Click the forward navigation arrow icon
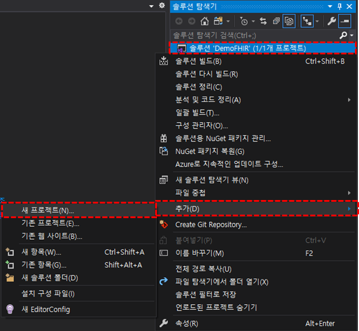Screen dimensions: 359x331 click(x=192, y=21)
